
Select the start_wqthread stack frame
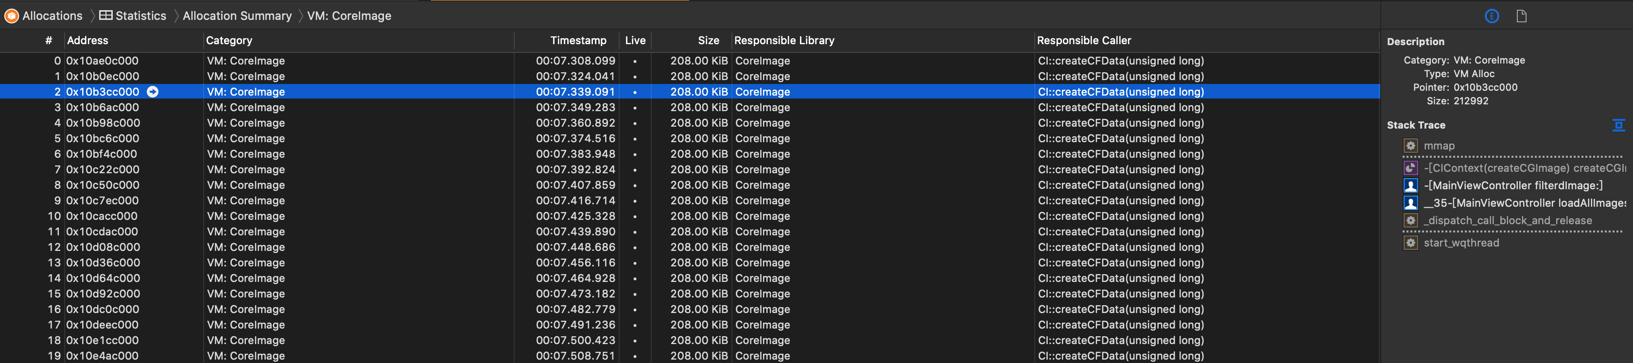(1460, 243)
